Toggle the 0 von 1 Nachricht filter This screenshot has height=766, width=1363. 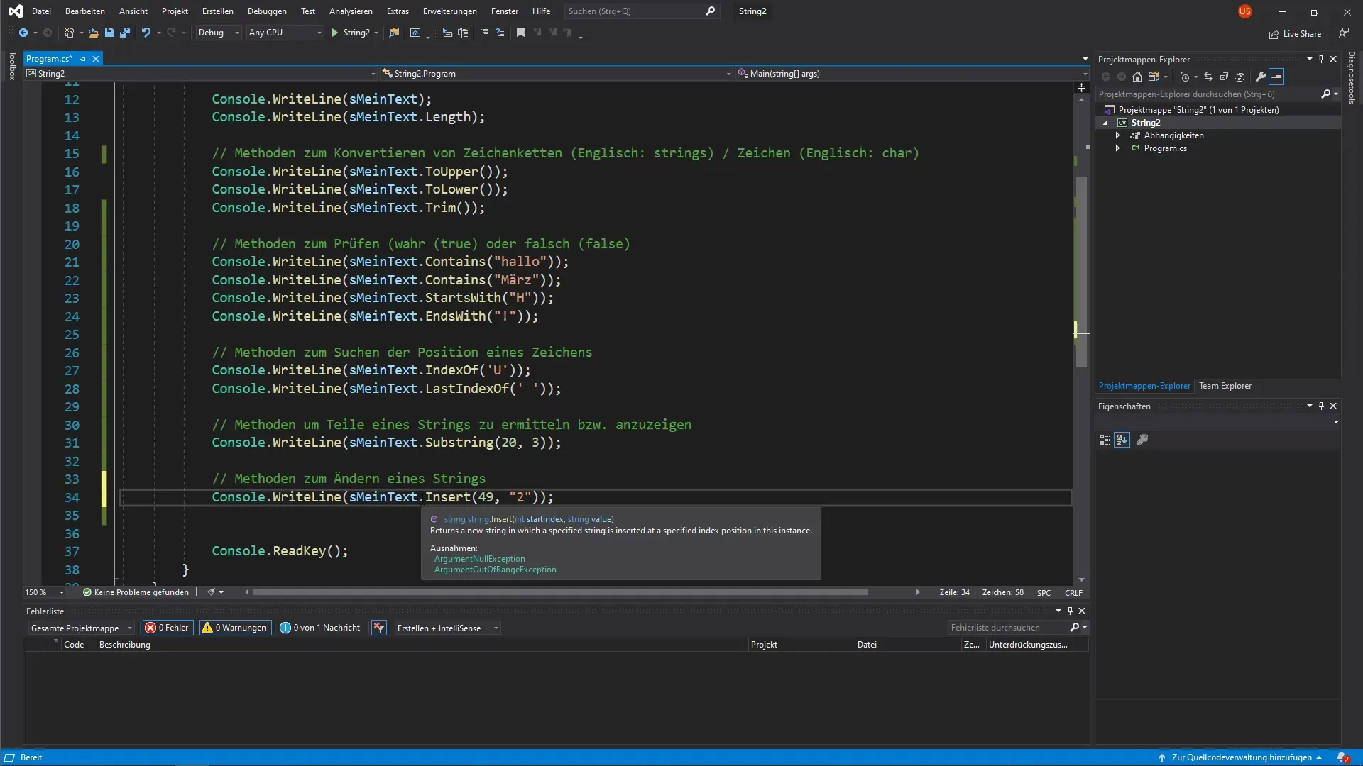pos(320,628)
